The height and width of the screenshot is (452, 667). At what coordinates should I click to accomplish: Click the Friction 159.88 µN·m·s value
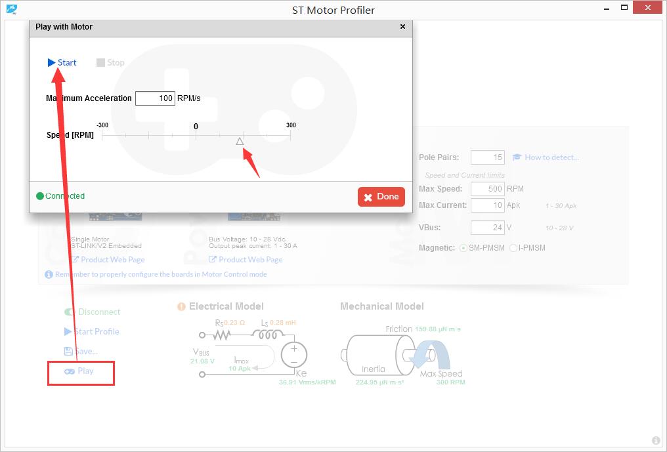tap(438, 329)
